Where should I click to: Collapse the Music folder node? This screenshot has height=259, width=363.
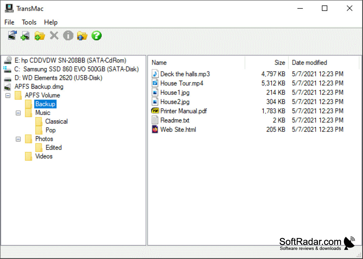[x=18, y=113]
